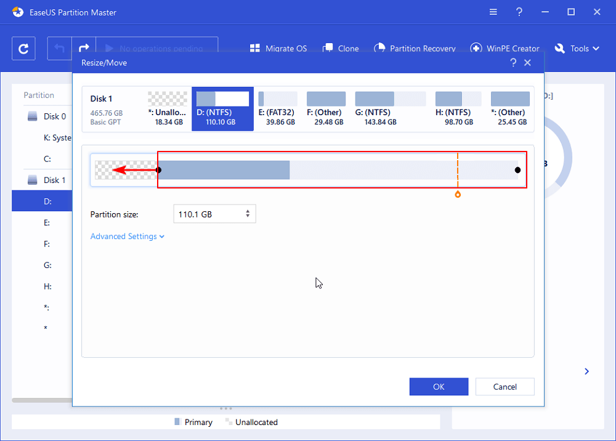Open WinPE Creator
This screenshot has width=616, height=441.
pos(505,48)
